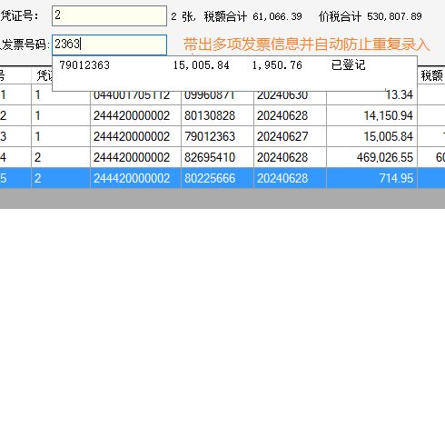The image size is (445, 445).
Task: Click the 税额合计 61,066.39 summary text
Action: pos(252,16)
